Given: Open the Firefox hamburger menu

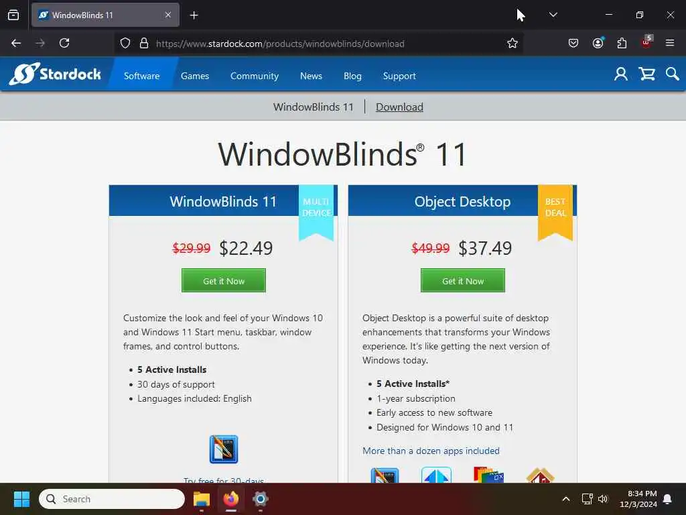Looking at the screenshot, I should pyautogui.click(x=670, y=43).
